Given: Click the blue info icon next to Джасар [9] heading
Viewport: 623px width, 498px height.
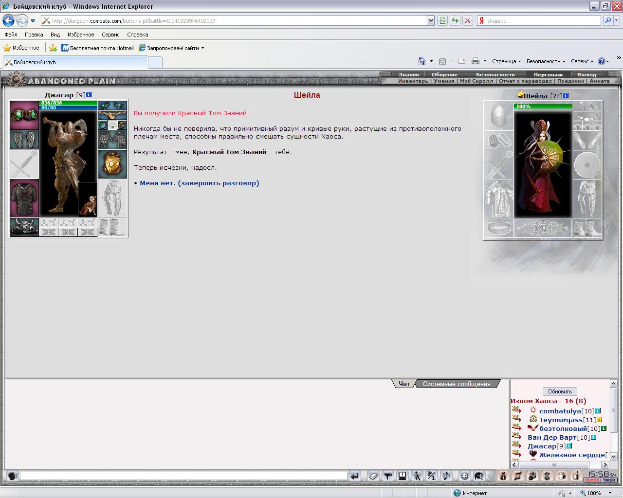Looking at the screenshot, I should [x=89, y=95].
